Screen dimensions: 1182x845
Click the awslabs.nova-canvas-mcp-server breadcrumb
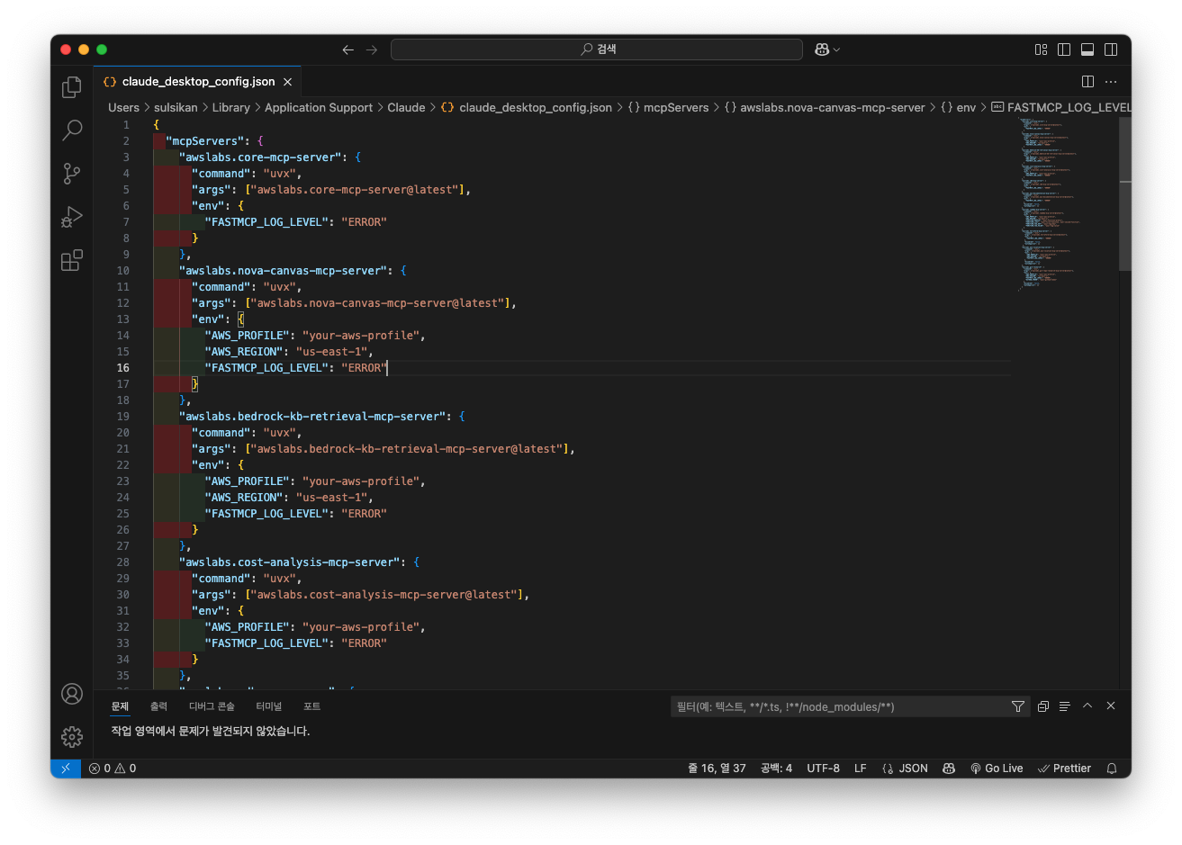click(x=825, y=107)
